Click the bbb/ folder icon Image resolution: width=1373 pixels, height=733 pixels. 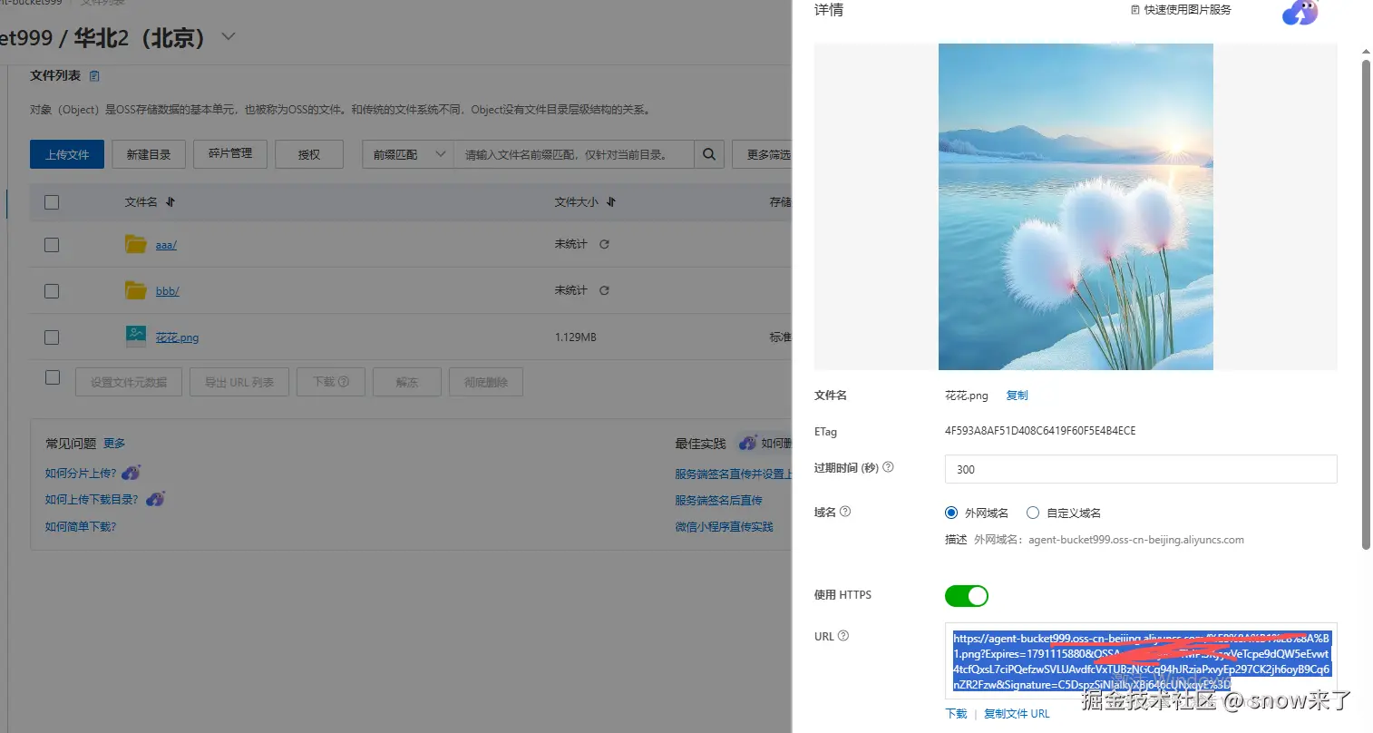coord(136,290)
